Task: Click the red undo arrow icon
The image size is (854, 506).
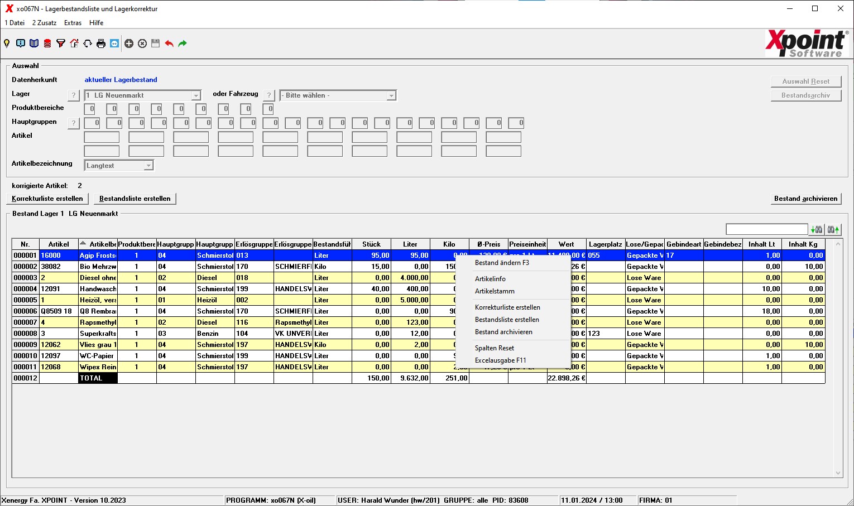Action: 169,44
